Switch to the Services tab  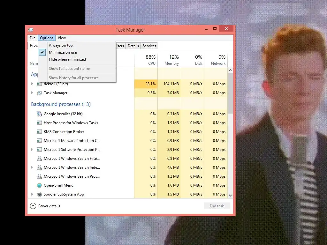click(x=149, y=46)
